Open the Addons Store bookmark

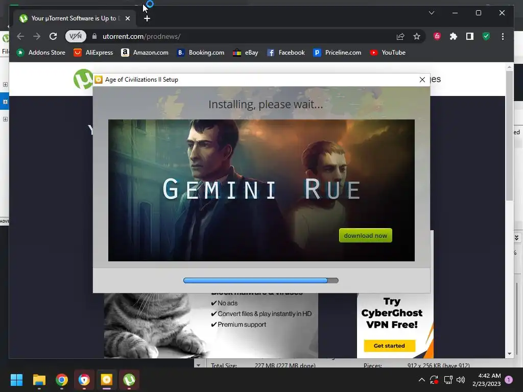[x=41, y=53]
